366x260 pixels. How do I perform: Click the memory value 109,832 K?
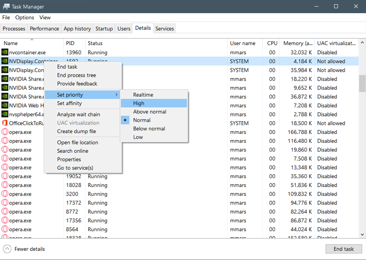(x=300, y=194)
